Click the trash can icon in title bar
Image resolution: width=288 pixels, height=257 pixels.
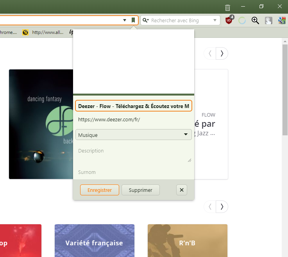point(227,8)
